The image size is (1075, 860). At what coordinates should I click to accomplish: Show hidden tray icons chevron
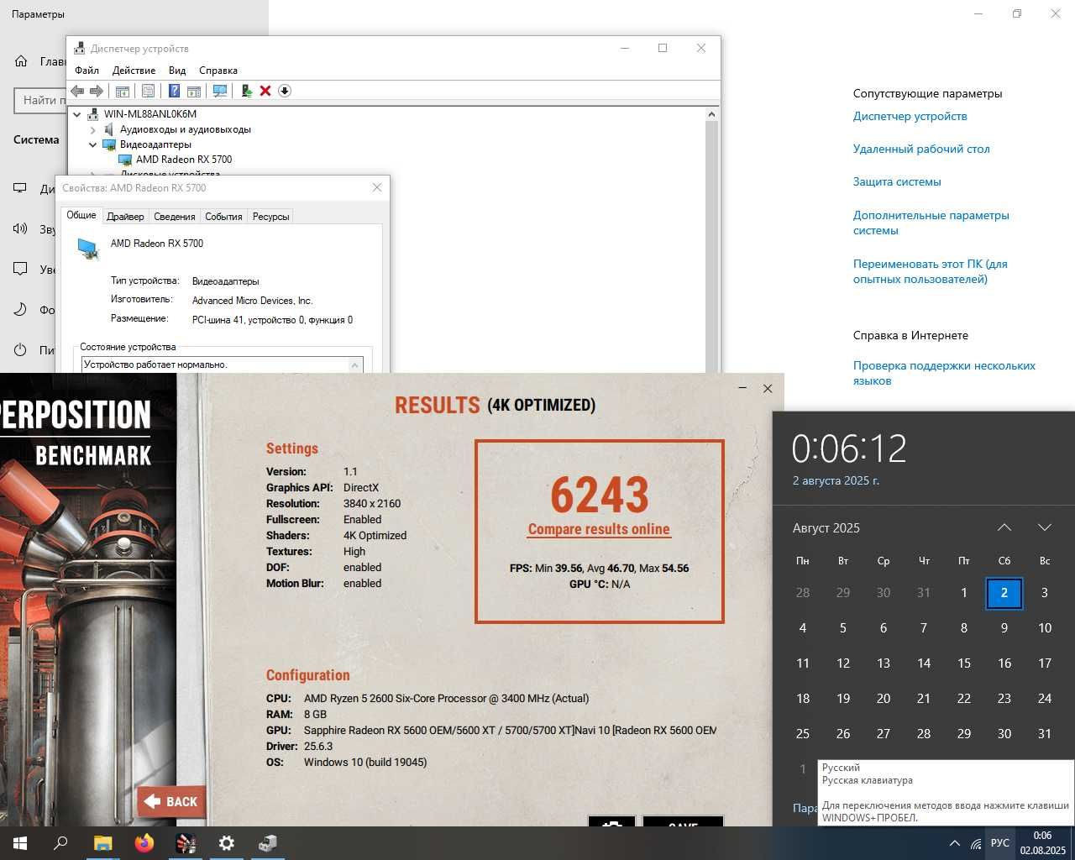954,843
